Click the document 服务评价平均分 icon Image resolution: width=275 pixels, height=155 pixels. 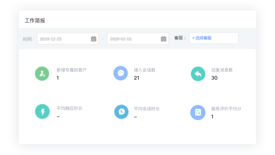(x=198, y=112)
